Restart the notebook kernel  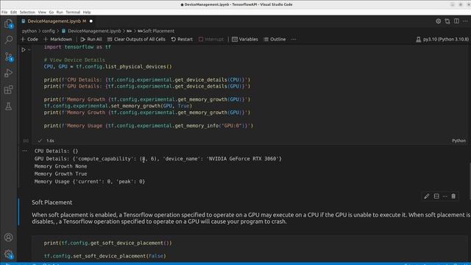click(182, 39)
